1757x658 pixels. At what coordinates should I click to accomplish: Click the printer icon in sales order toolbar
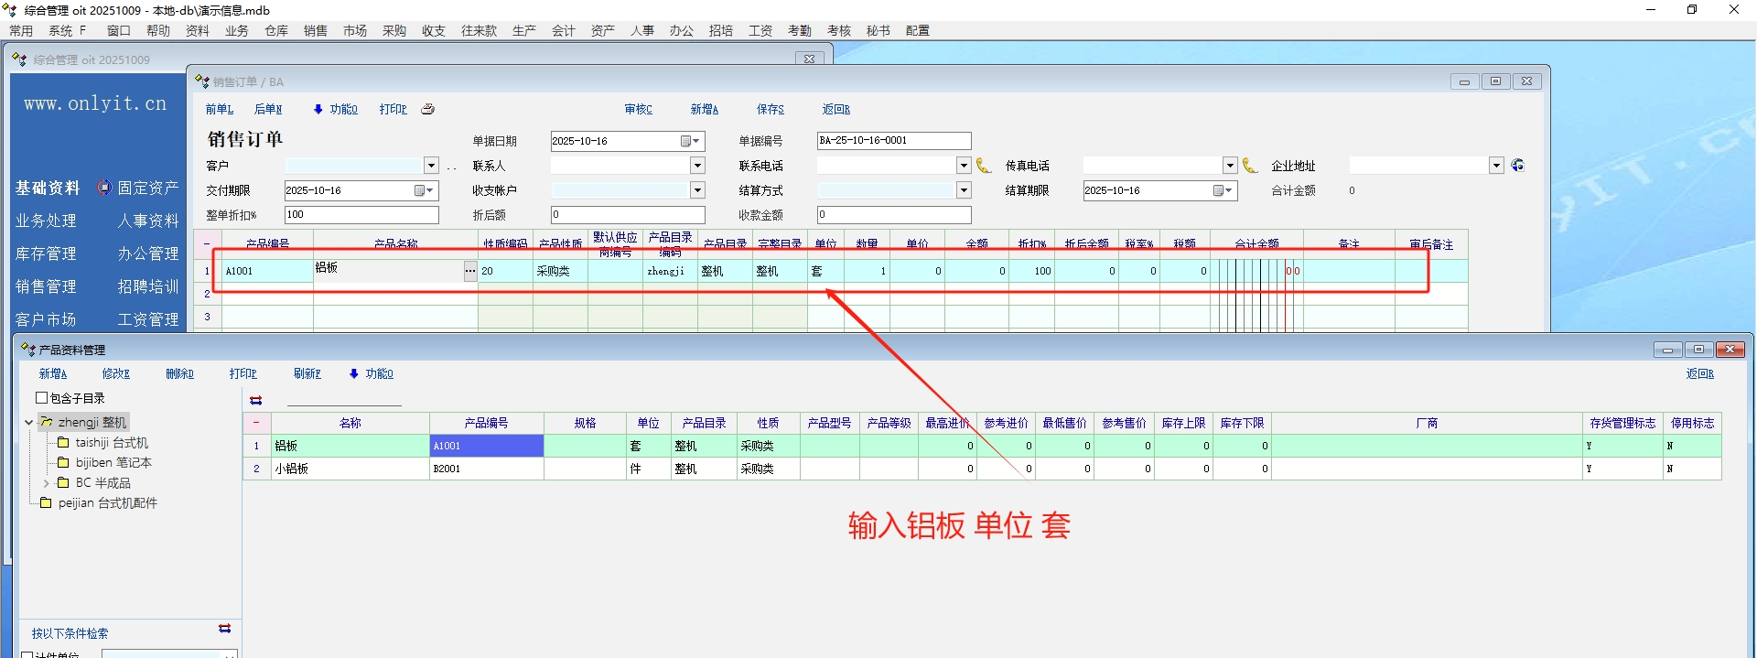pos(427,109)
